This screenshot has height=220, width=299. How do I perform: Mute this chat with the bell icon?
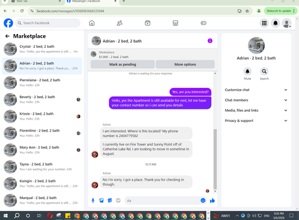248,71
